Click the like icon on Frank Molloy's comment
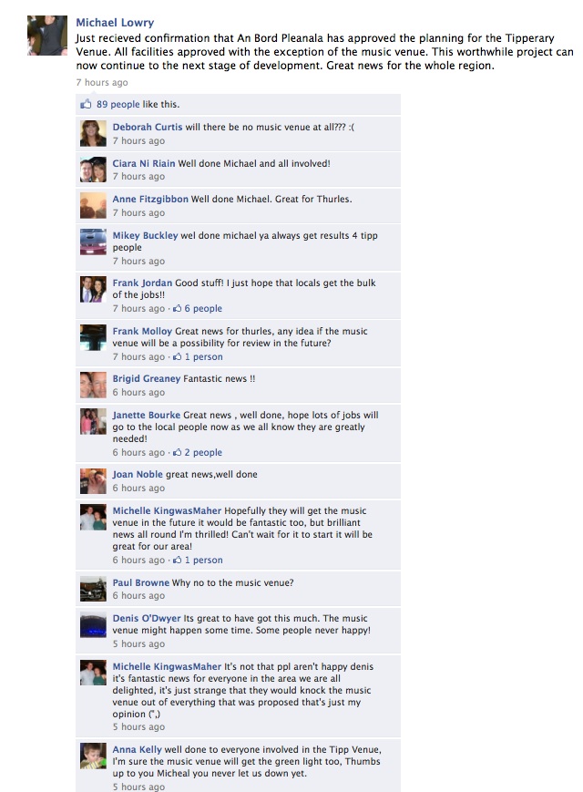 click(177, 356)
